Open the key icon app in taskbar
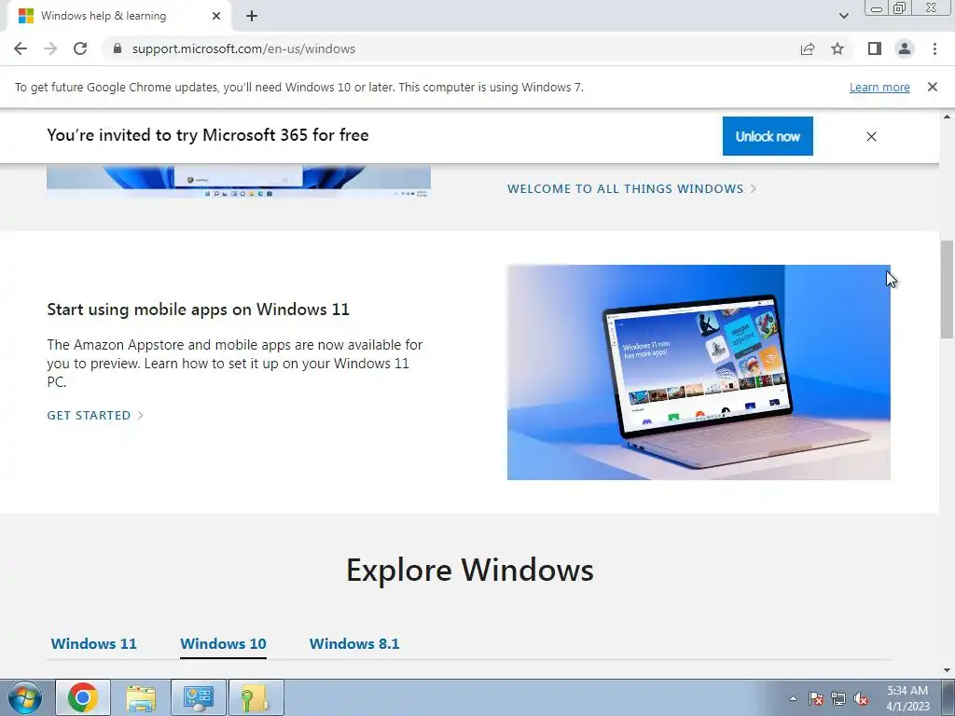The height and width of the screenshot is (716, 955). pyautogui.click(x=256, y=697)
